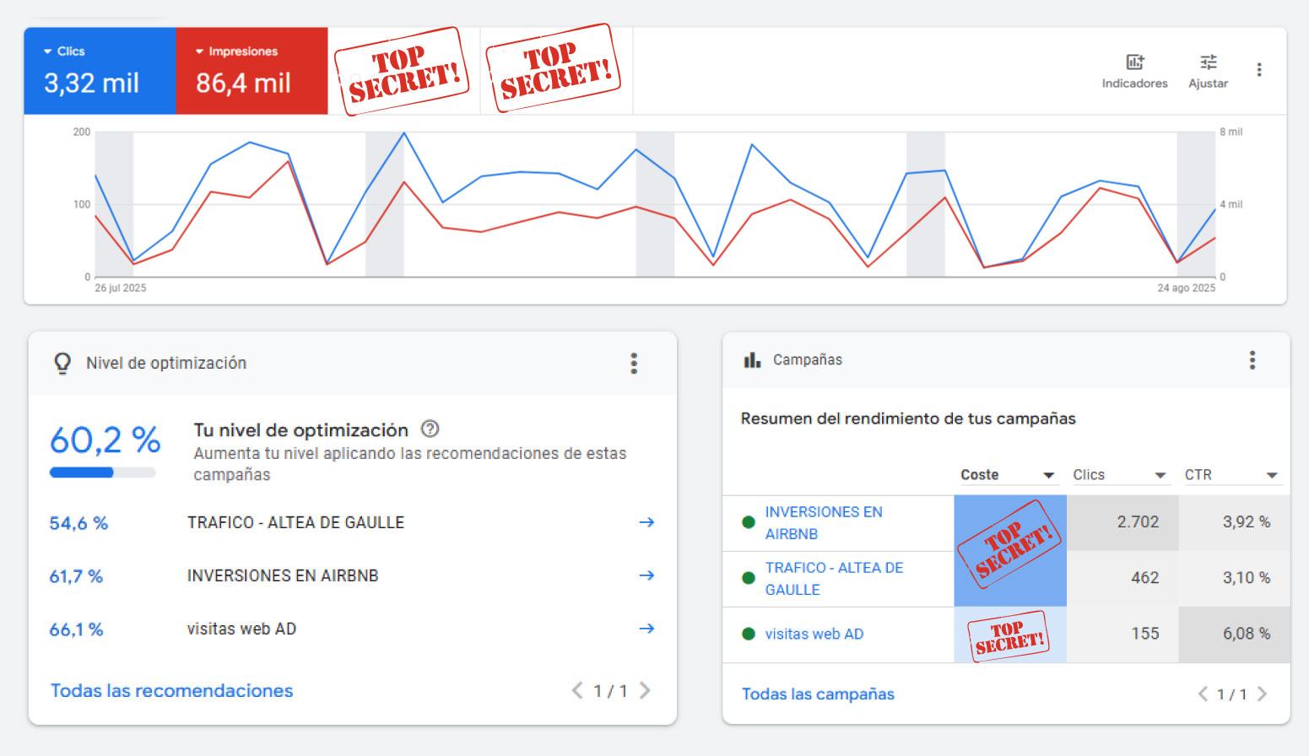
Task: Open the Coste column dropdown
Action: pyautogui.click(x=1048, y=475)
